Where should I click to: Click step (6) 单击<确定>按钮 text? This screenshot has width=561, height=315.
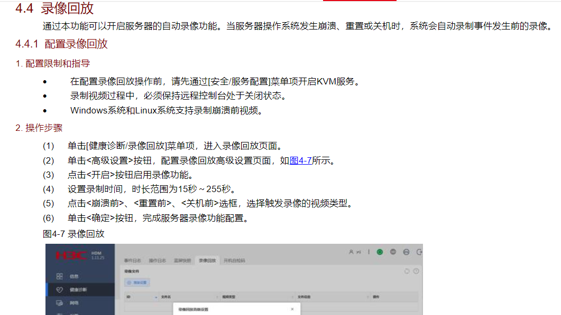pos(159,218)
